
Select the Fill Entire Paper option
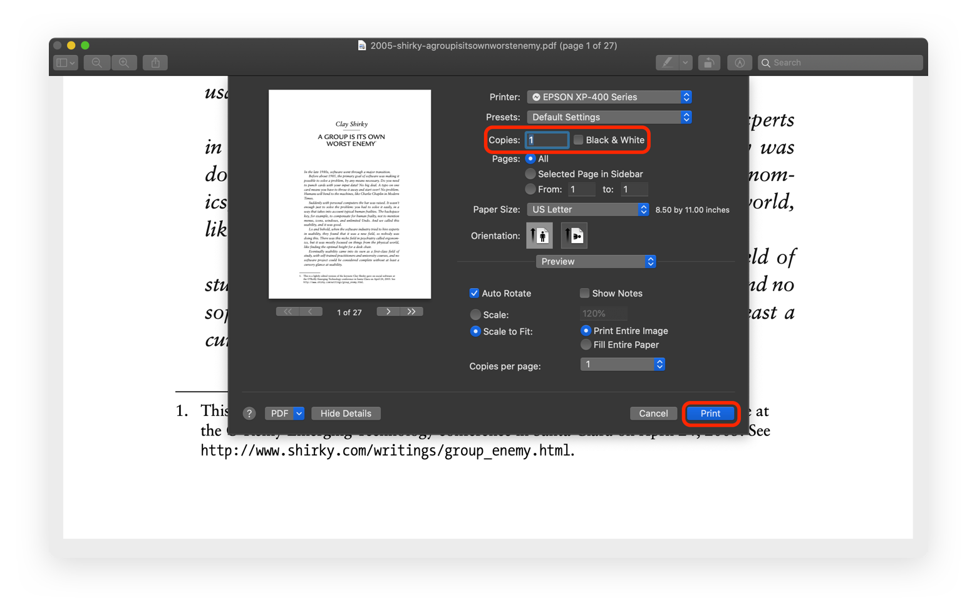pos(586,345)
